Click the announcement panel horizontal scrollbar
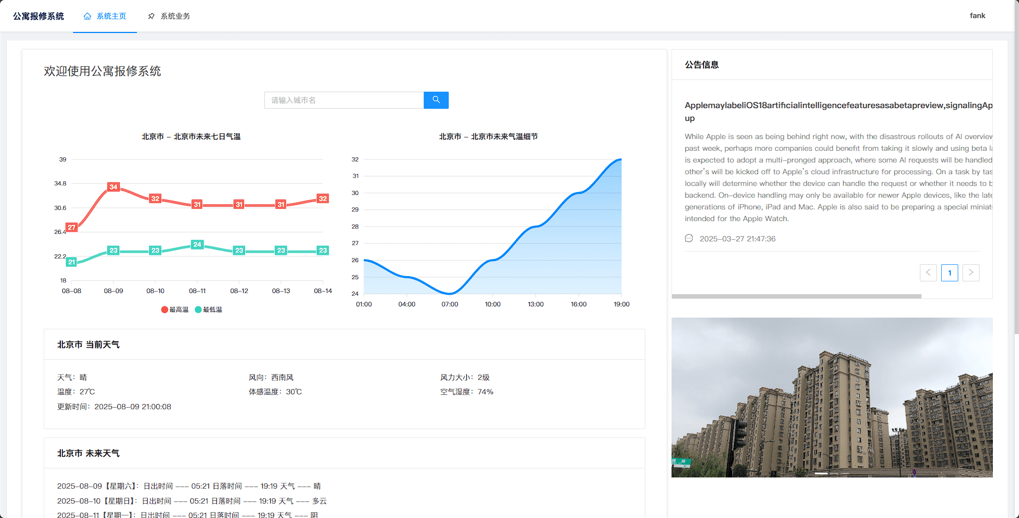The width and height of the screenshot is (1019, 518). point(797,296)
